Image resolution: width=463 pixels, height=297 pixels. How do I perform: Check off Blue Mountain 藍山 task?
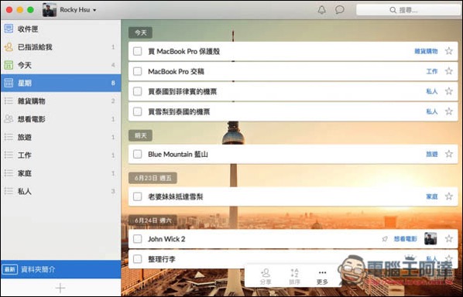(137, 154)
